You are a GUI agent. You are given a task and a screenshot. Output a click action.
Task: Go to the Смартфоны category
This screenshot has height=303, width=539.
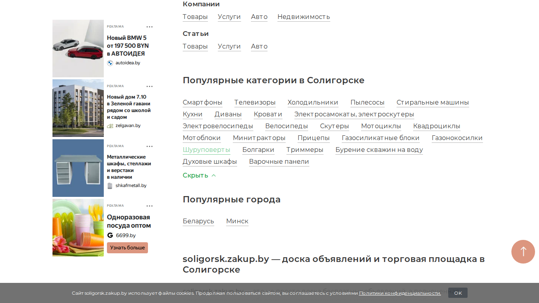pos(202,102)
